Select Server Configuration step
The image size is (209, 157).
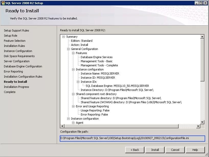17,61
